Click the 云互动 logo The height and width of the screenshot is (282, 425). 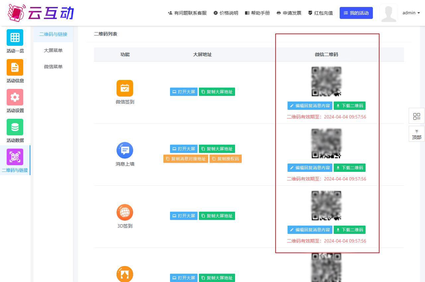coord(41,13)
